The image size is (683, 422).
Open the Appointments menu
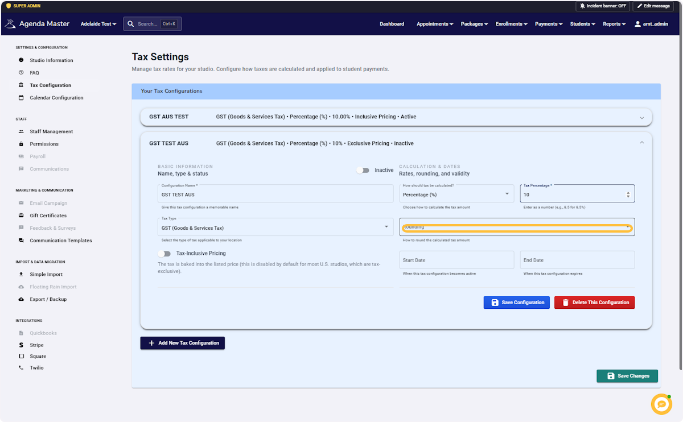pyautogui.click(x=435, y=24)
